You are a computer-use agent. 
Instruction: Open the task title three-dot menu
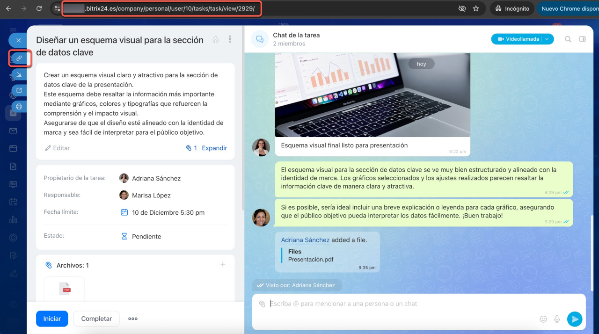pos(230,40)
